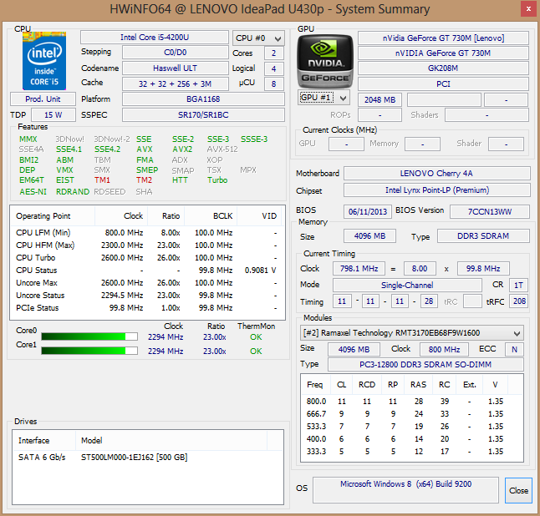Click the Intel Core i5 logo
Viewport: 540px width, 516px height.
click(43, 60)
